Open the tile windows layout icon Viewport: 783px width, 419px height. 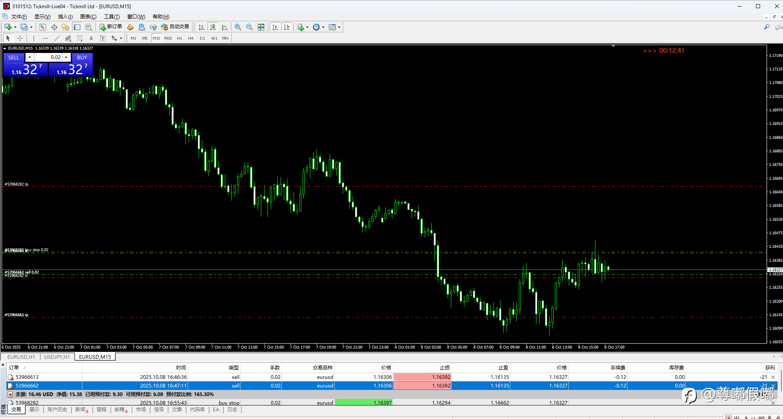[261, 27]
